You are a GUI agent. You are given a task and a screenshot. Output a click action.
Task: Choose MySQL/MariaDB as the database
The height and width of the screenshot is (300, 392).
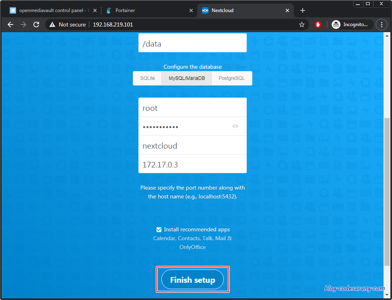pos(187,78)
